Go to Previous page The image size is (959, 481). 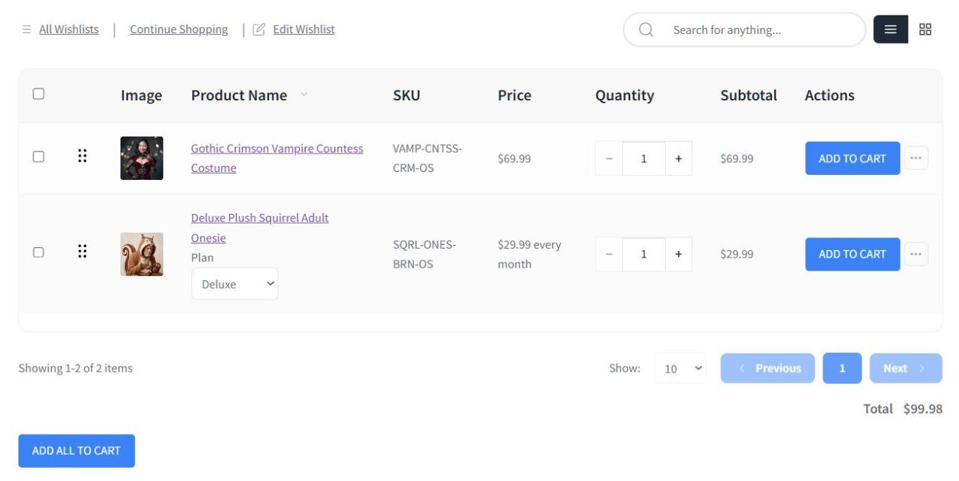[768, 368]
